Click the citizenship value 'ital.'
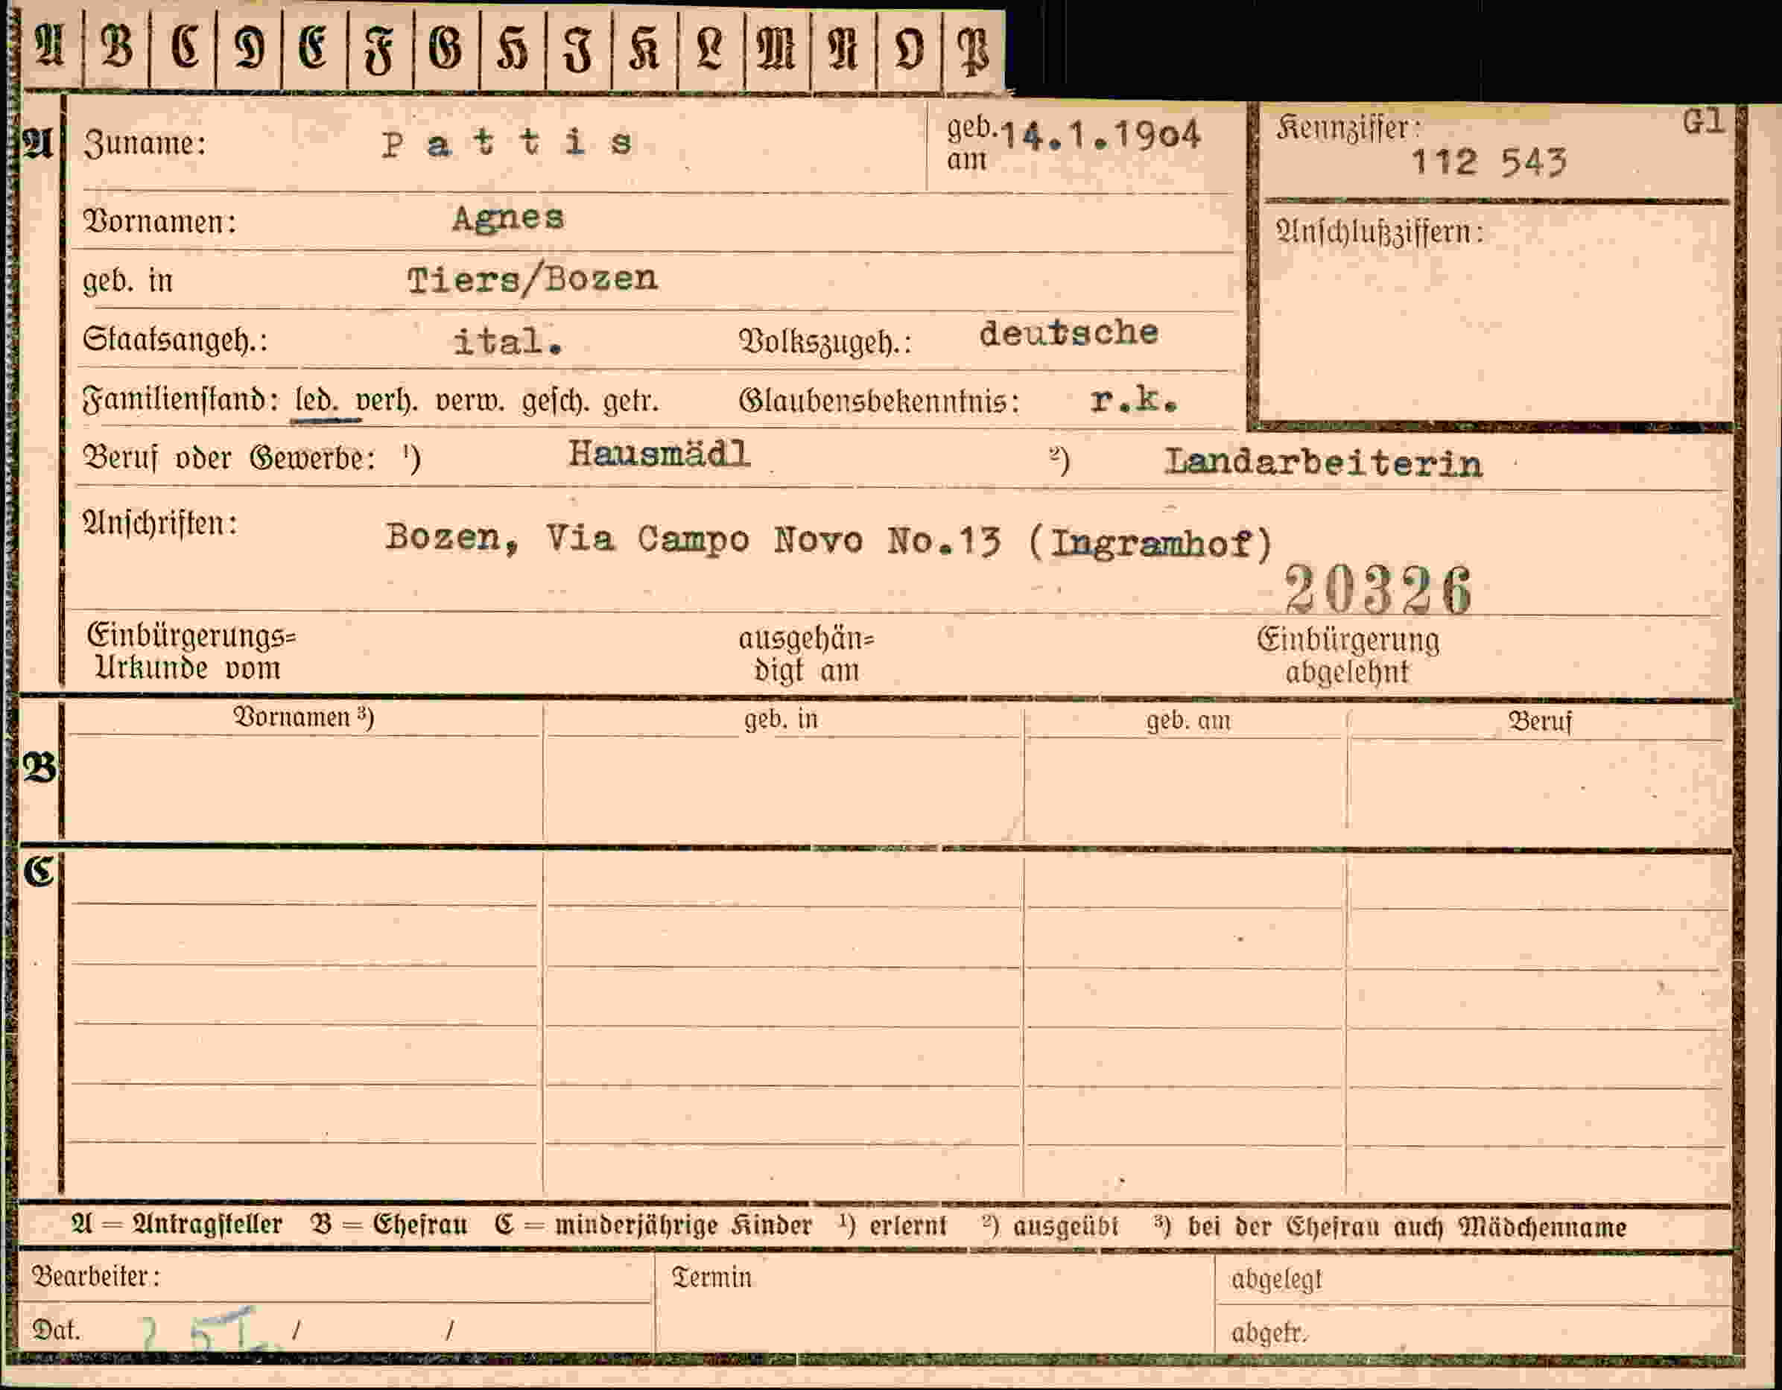Viewport: 1782px width, 1390px height. 507,341
